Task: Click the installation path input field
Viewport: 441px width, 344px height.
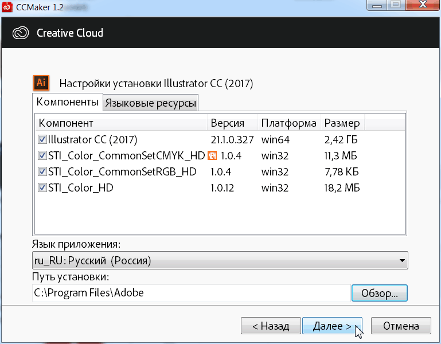Action: (191, 293)
